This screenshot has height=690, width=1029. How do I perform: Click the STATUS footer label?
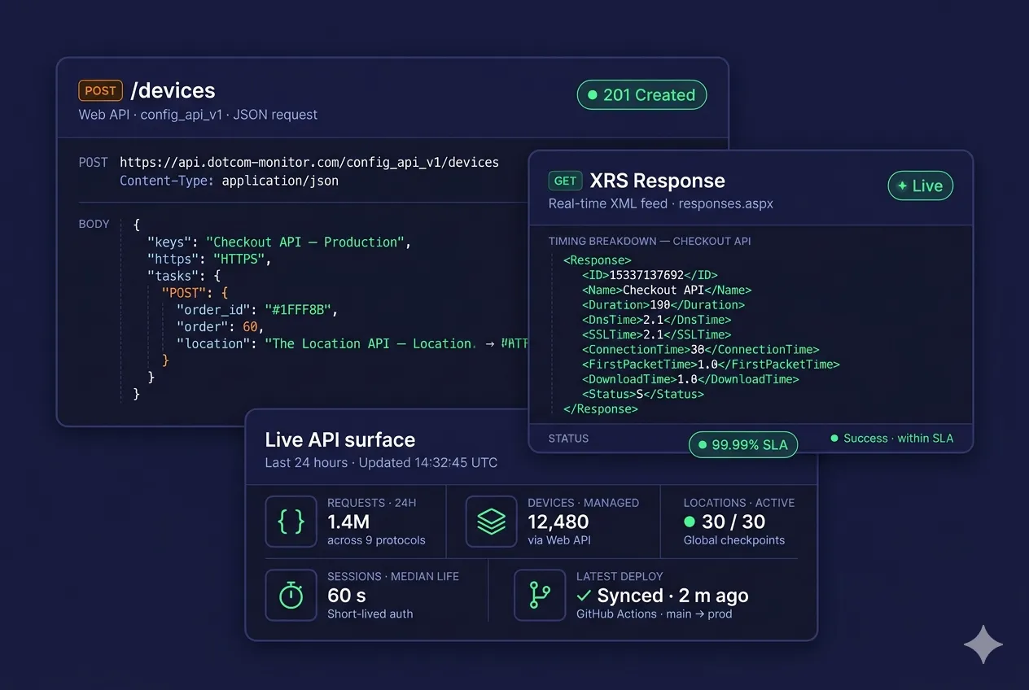[568, 438]
